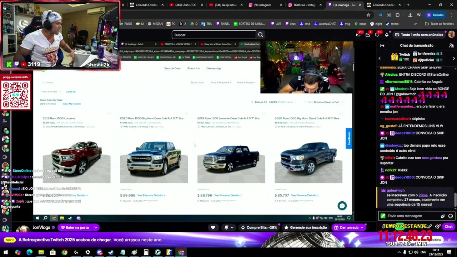Open Steam from the taskbar
Screen dimensions: 457x257
point(111,252)
